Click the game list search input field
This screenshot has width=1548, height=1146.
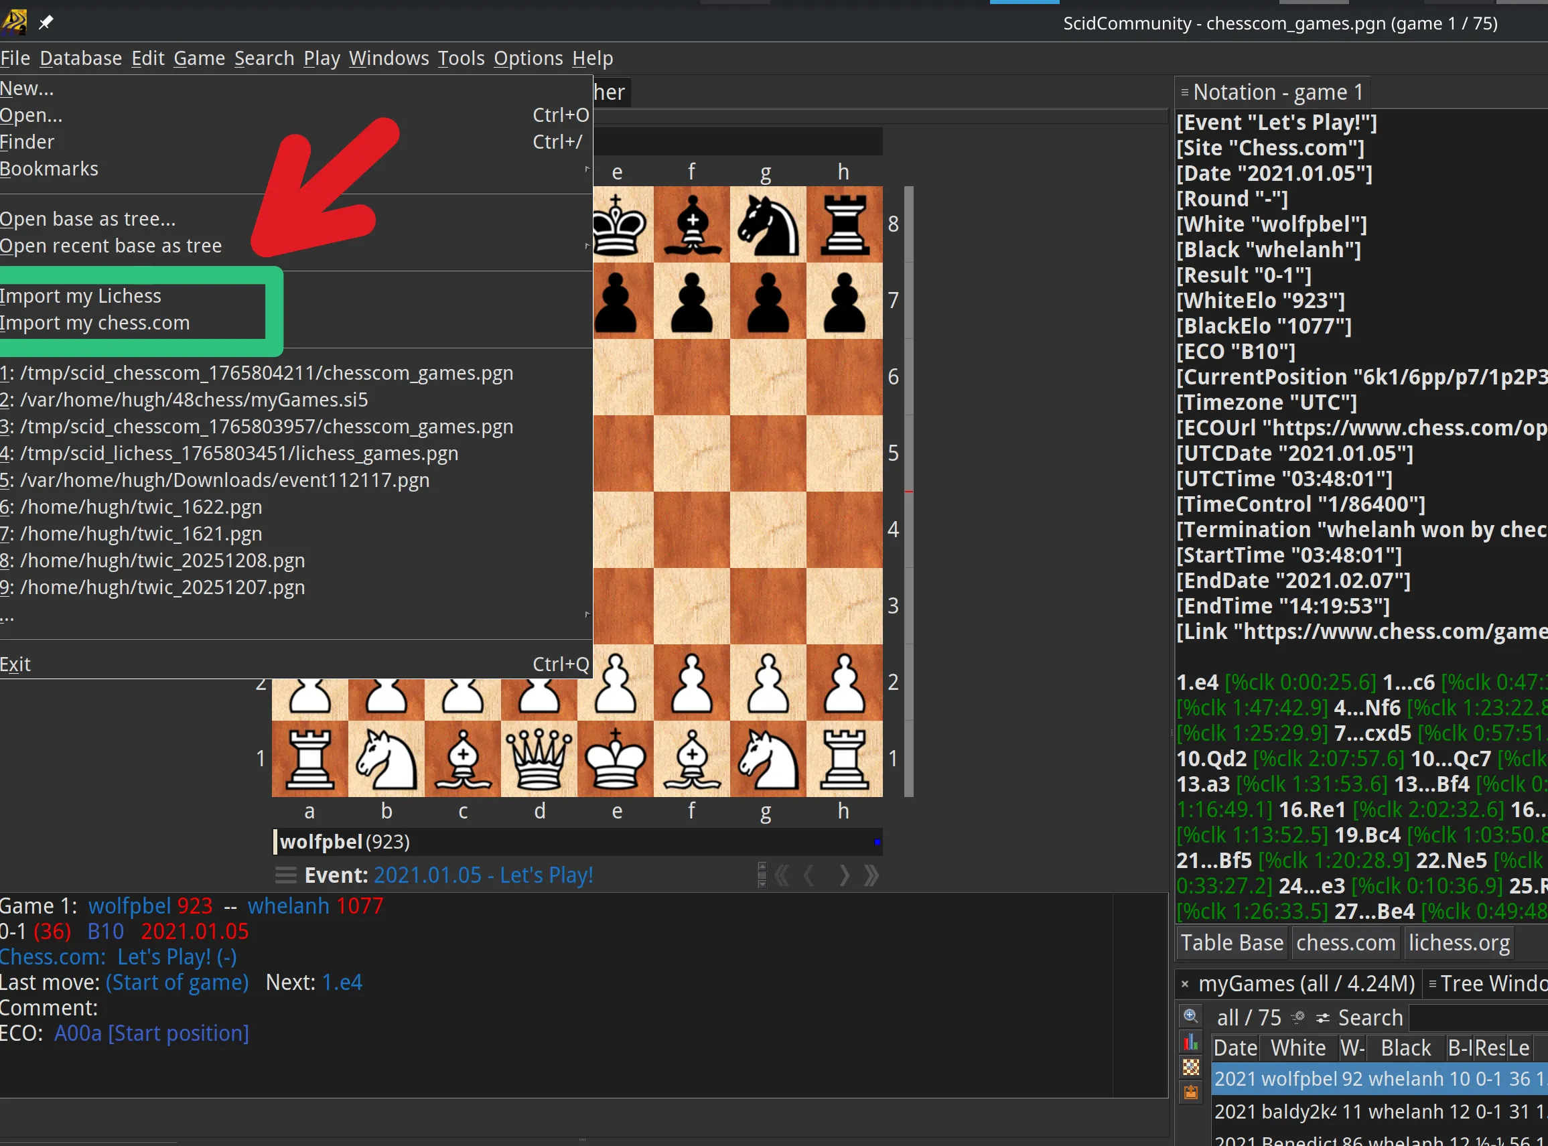point(1478,1017)
